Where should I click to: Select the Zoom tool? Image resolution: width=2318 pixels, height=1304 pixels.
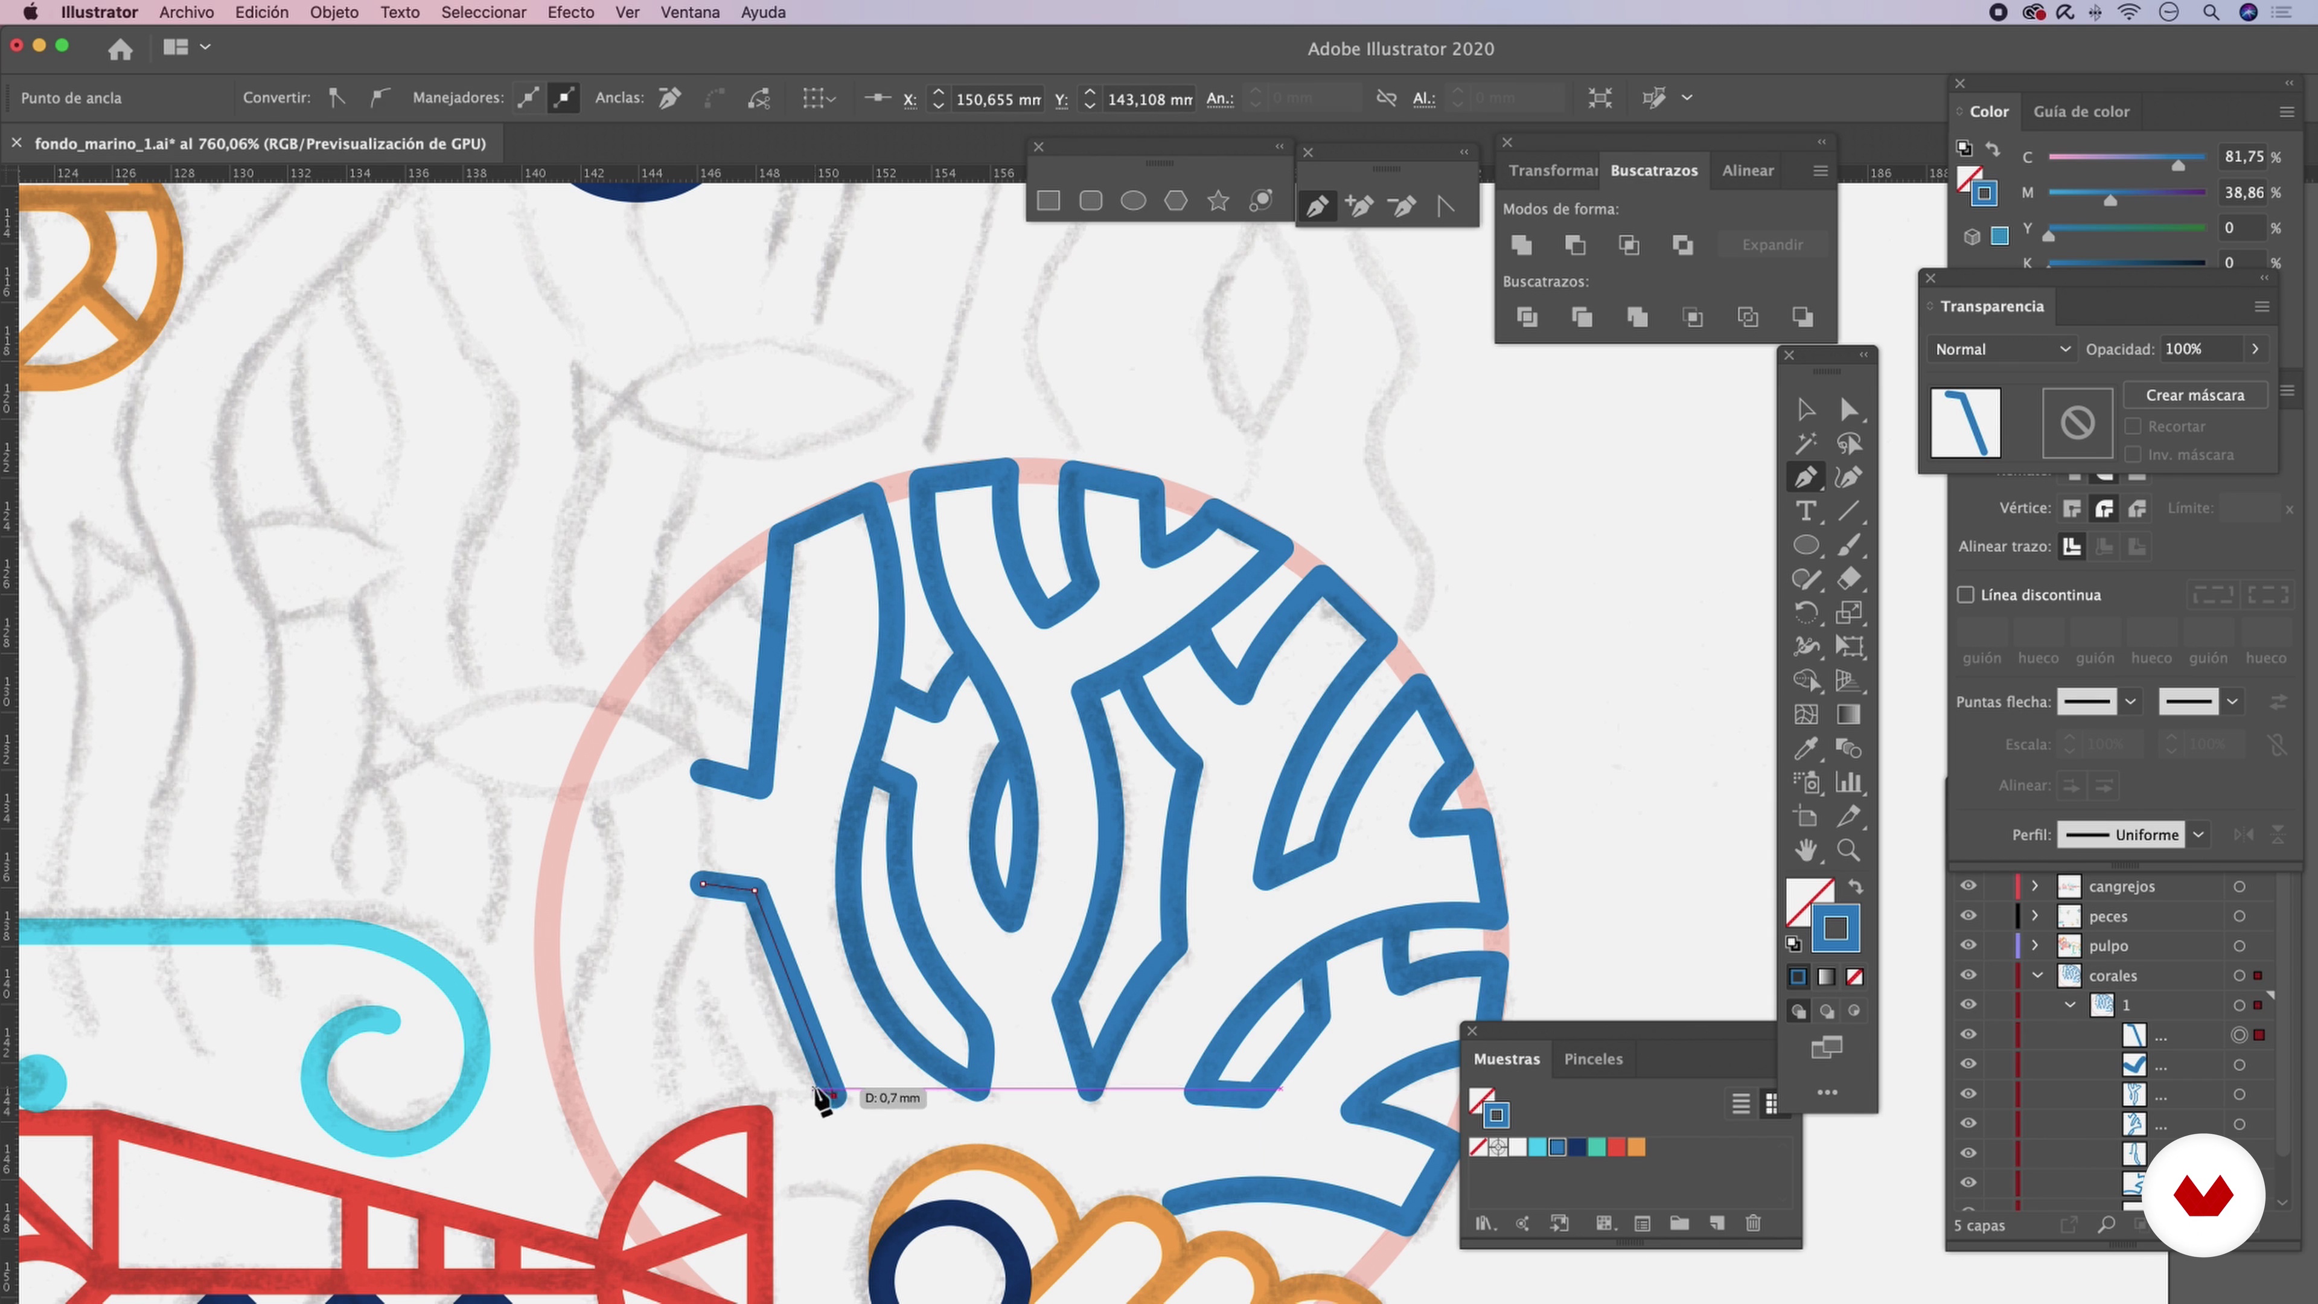coord(1848,851)
